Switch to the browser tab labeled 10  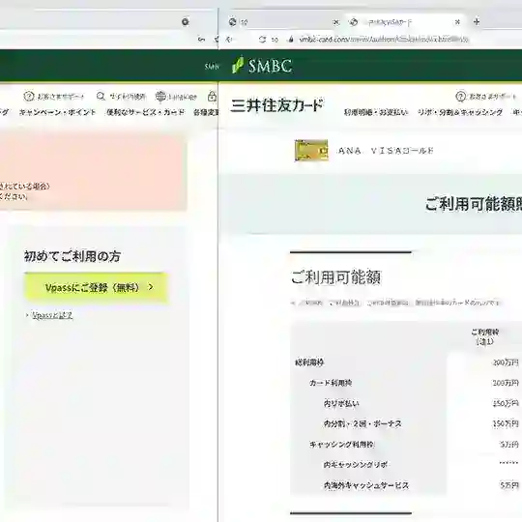[283, 22]
